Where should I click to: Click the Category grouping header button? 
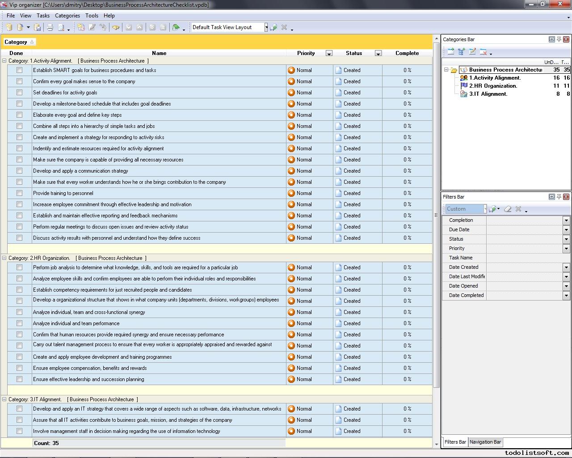point(19,42)
